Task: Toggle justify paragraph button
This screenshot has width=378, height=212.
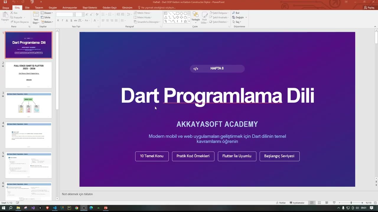Action: point(116,20)
